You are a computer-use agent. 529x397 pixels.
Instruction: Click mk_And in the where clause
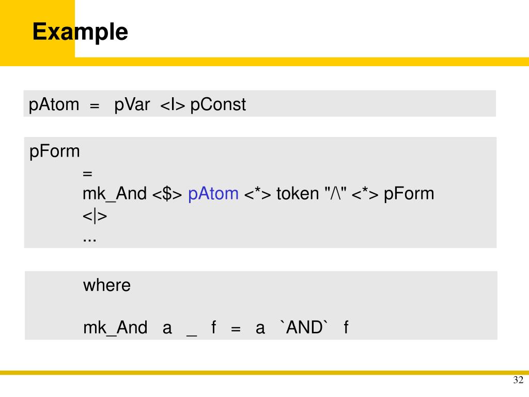115,328
